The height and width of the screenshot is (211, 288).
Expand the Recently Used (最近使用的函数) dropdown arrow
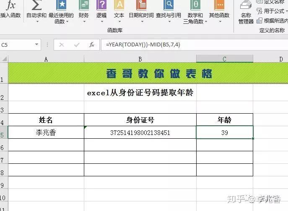click(67, 22)
